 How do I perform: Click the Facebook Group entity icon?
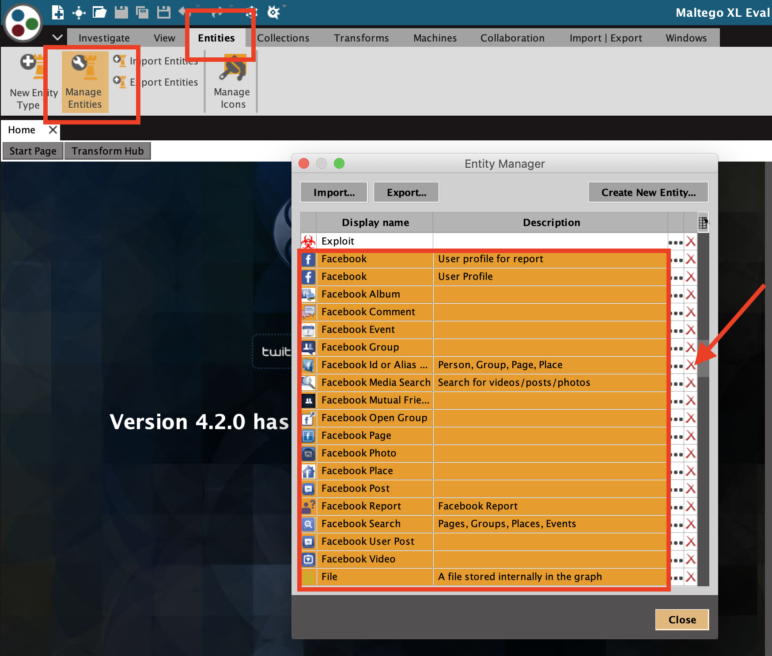pyautogui.click(x=308, y=347)
